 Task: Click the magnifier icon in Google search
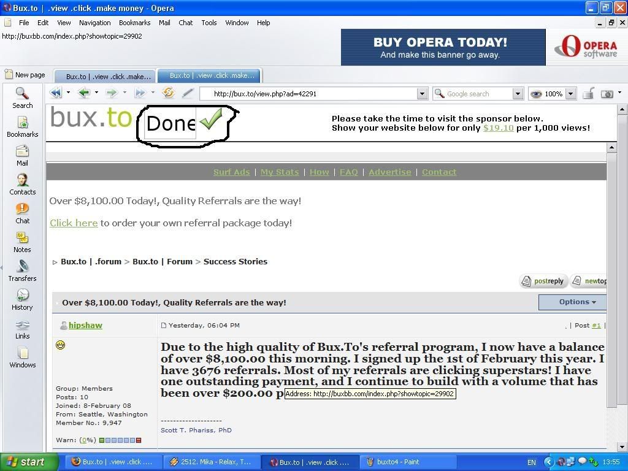tap(439, 93)
